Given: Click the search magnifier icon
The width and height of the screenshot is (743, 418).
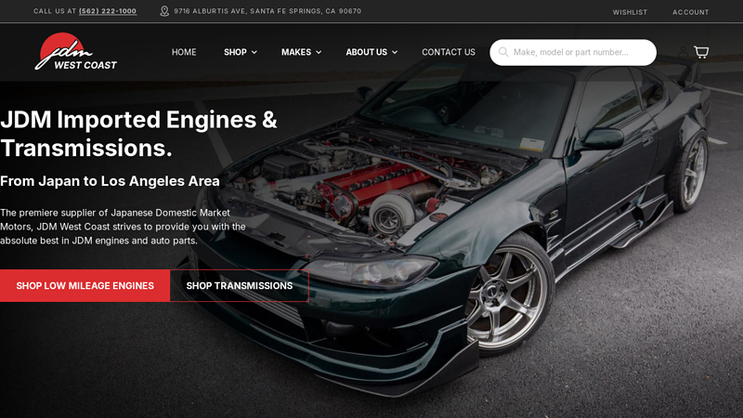Looking at the screenshot, I should pyautogui.click(x=503, y=52).
